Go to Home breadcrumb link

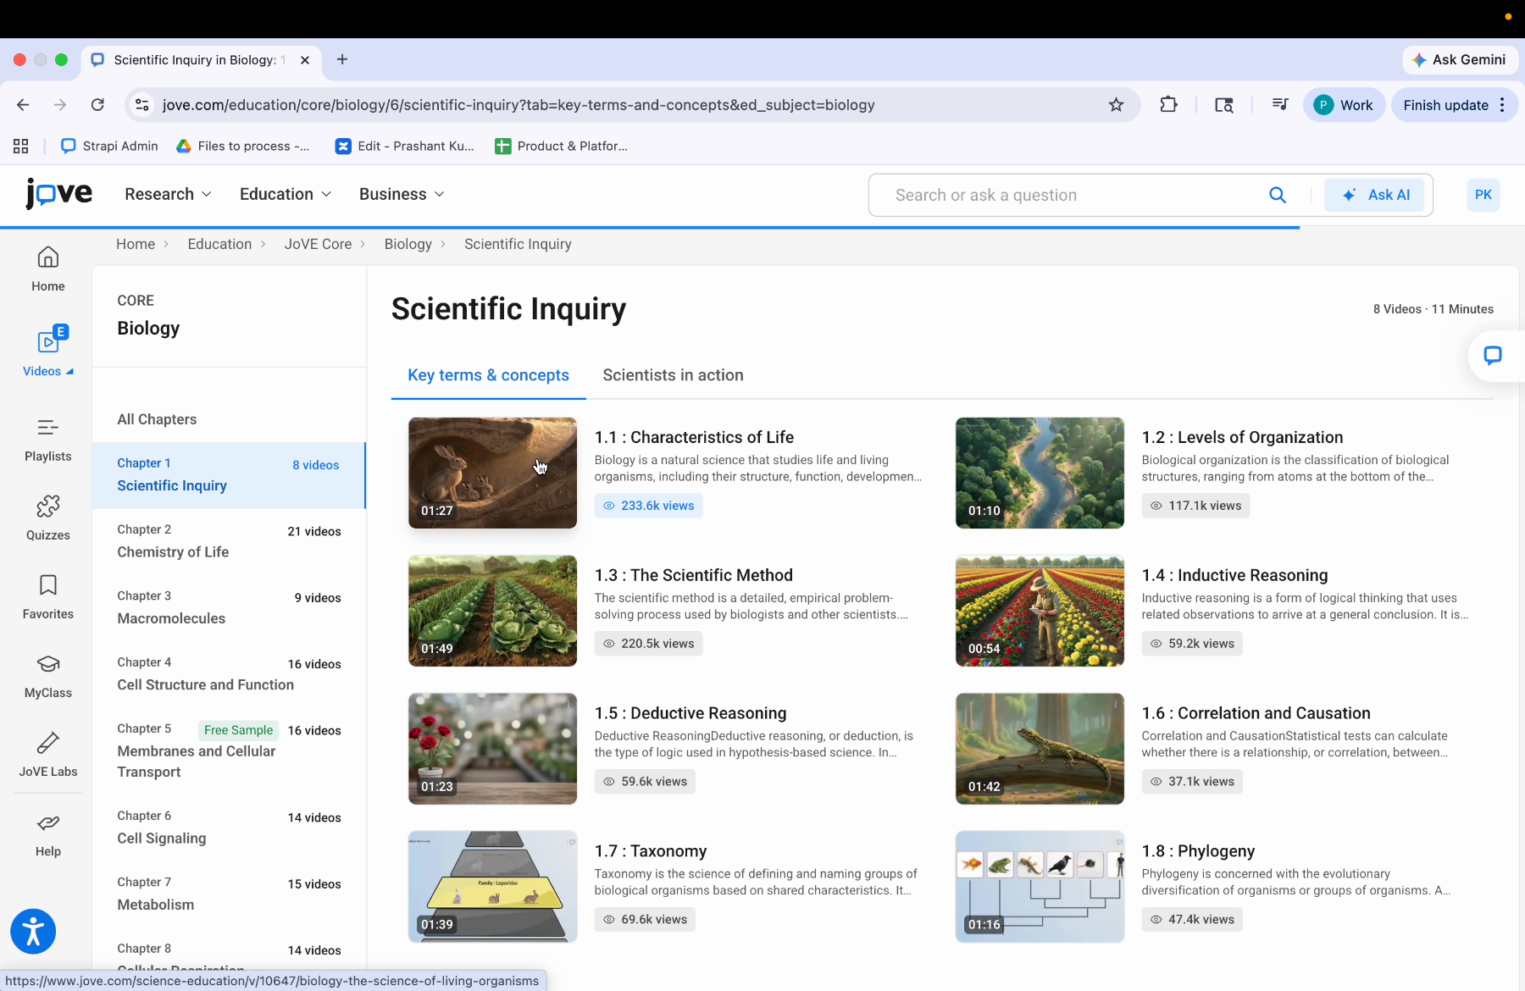tap(136, 244)
